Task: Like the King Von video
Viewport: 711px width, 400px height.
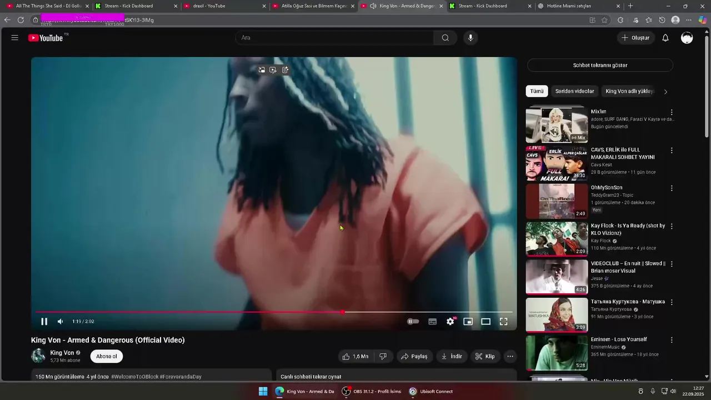Action: (x=355, y=356)
